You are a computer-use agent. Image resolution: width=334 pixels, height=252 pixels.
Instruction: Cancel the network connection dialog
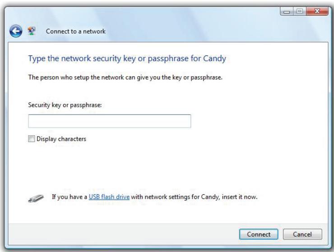pyautogui.click(x=302, y=234)
